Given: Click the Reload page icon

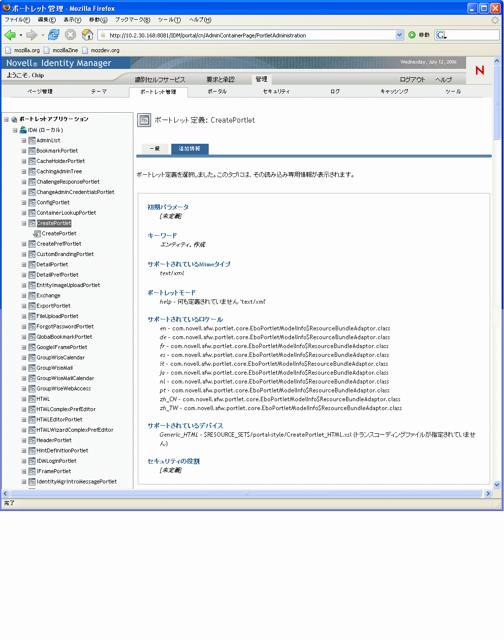Looking at the screenshot, I should [x=54, y=34].
